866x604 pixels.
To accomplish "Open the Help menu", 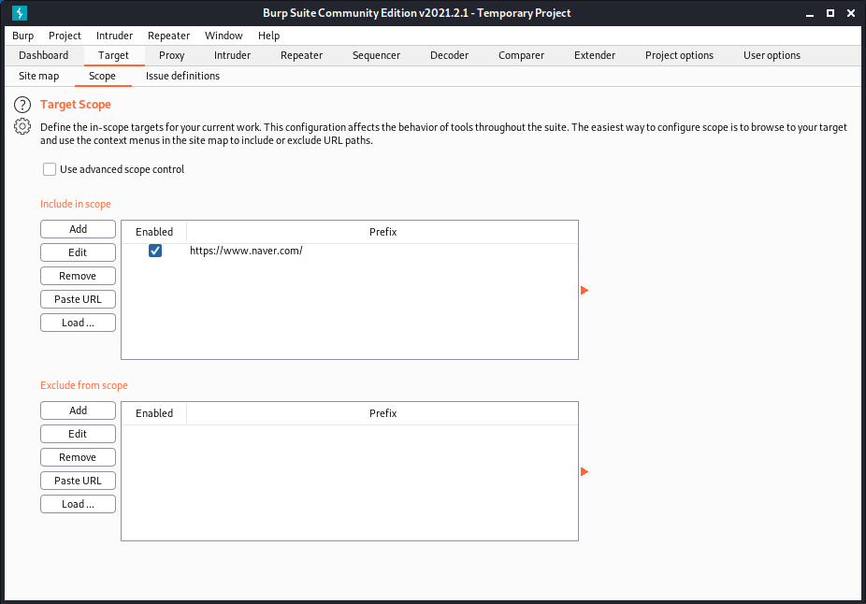I will pyautogui.click(x=269, y=36).
